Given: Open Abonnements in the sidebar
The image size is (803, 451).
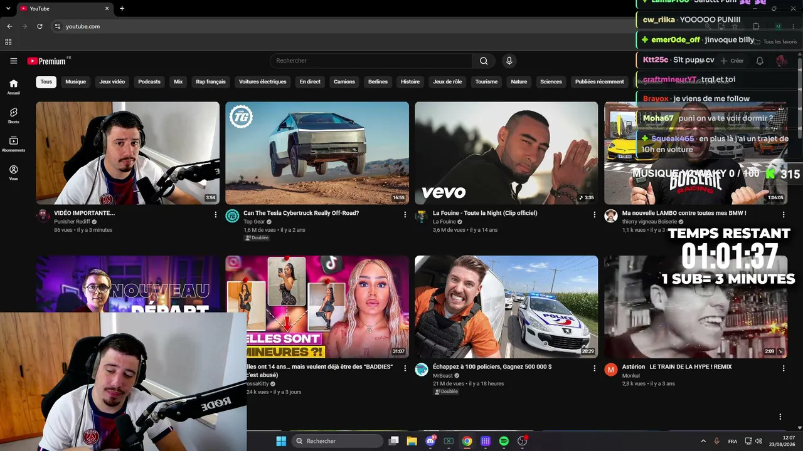Looking at the screenshot, I should point(14,144).
